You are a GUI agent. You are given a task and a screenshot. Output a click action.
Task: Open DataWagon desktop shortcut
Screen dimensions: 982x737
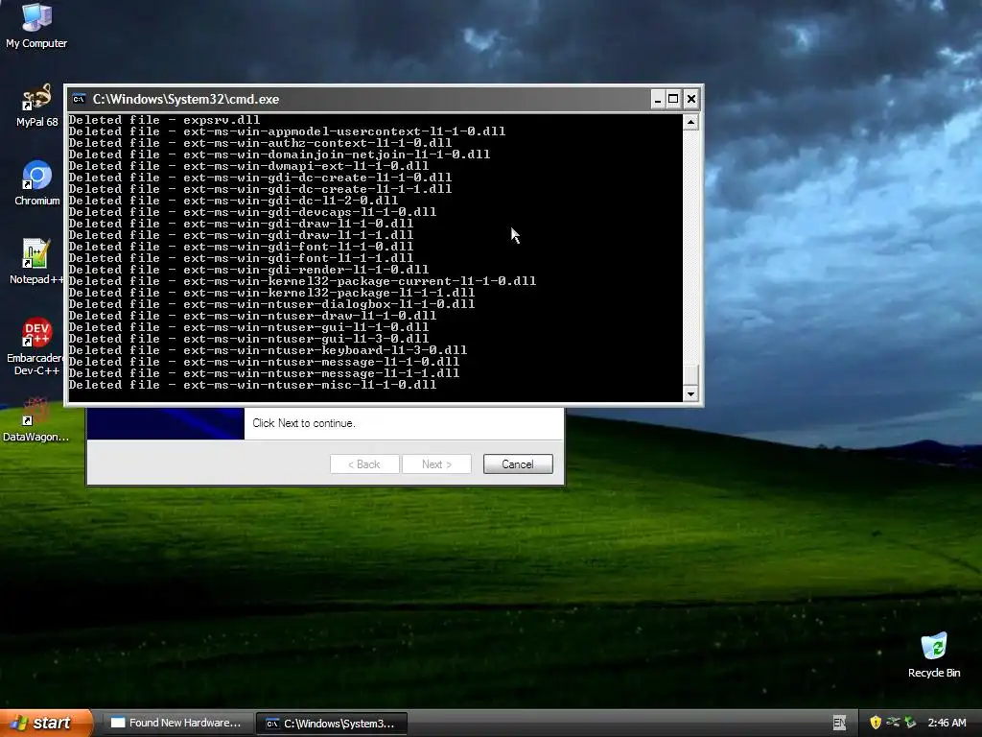[35, 420]
